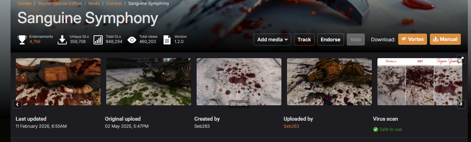Click the Sanguine Symphony page title
The image size is (471, 142).
pyautogui.click(x=88, y=18)
